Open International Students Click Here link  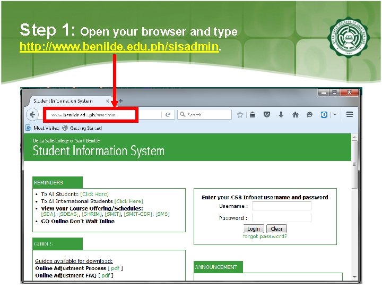(x=128, y=201)
